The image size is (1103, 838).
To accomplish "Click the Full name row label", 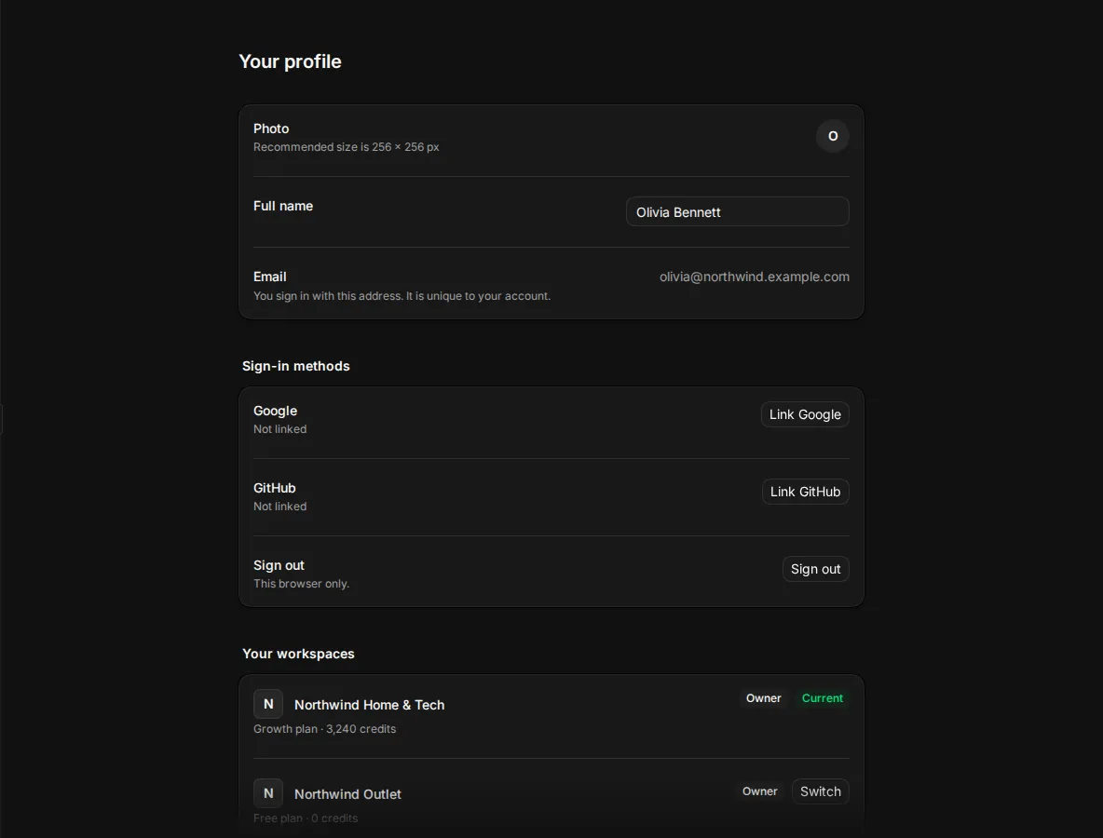I will tap(283, 206).
